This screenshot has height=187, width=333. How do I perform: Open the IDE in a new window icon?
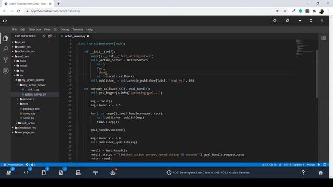[287, 21]
